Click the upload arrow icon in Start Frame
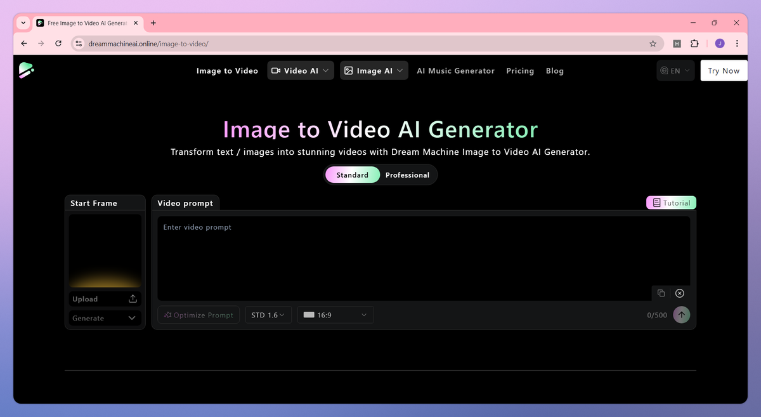 click(x=133, y=299)
